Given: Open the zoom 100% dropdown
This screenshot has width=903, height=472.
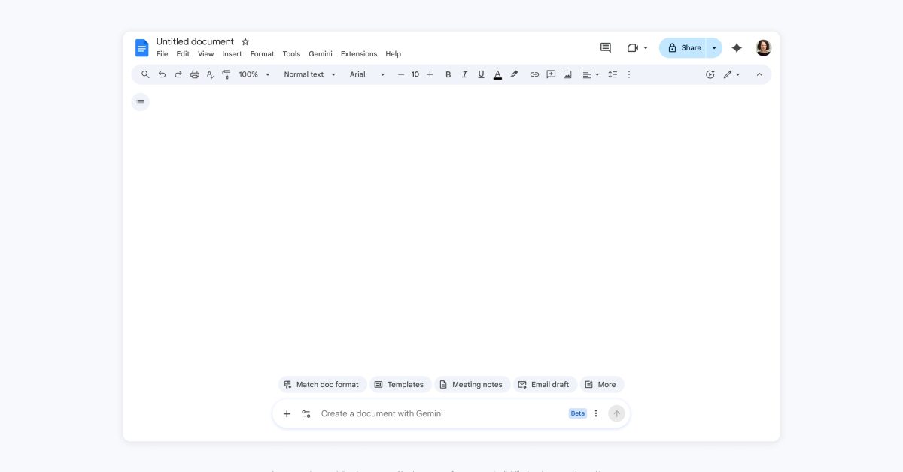Looking at the screenshot, I should (x=254, y=74).
